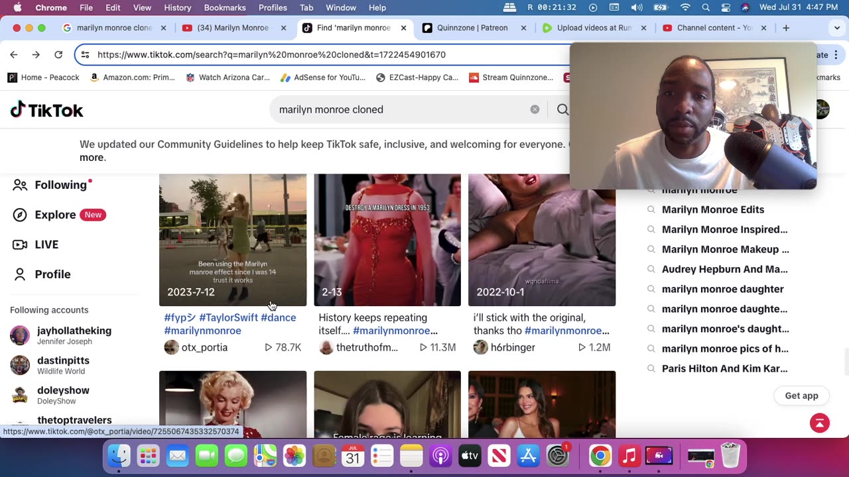The image size is (849, 477).
Task: Open the Bookmarks menu
Action: (x=225, y=8)
